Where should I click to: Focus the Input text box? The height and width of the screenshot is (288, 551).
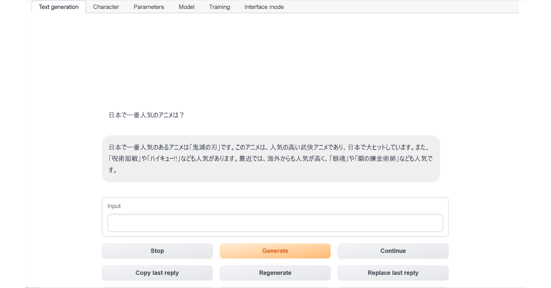pos(275,223)
